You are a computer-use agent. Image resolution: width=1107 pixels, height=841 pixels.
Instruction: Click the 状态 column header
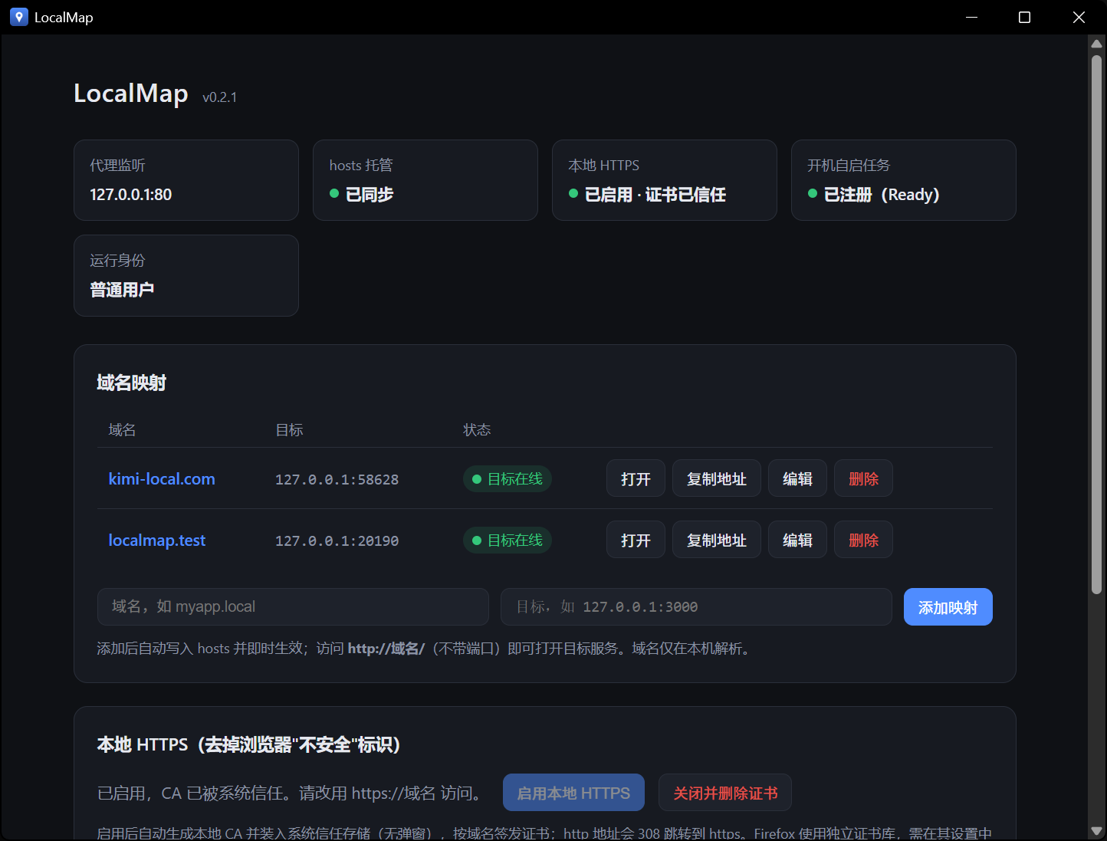[x=477, y=429]
